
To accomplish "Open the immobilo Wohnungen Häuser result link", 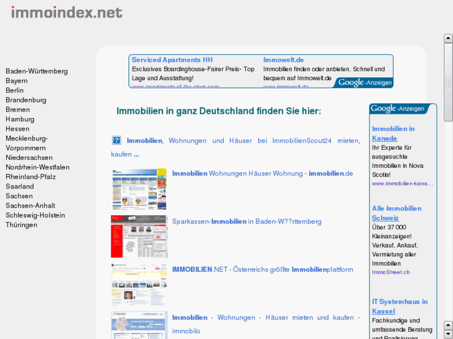I will pos(266,324).
